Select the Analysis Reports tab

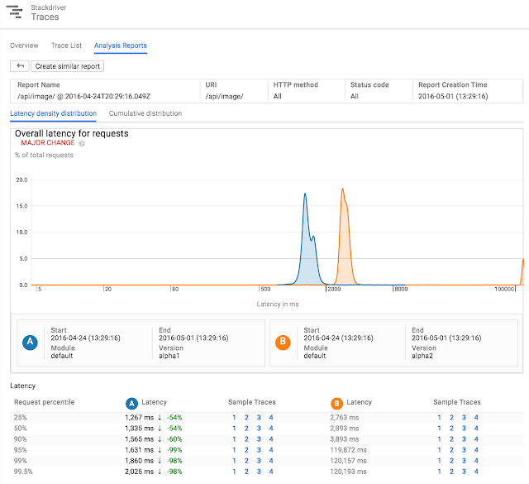click(x=121, y=46)
